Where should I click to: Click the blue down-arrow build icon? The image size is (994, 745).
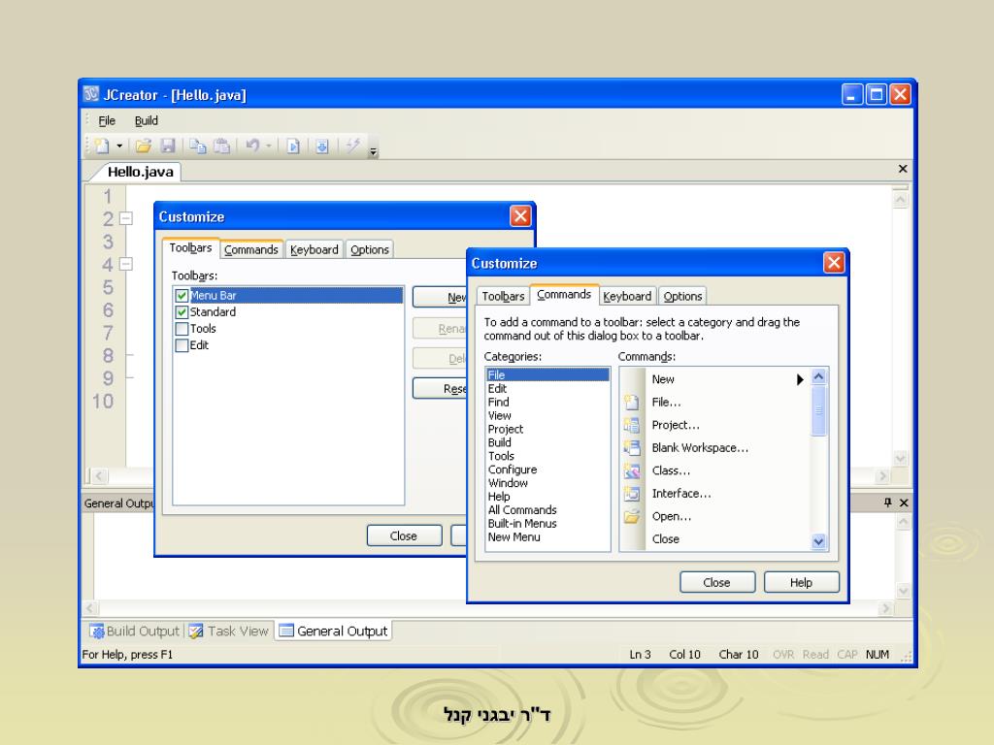coord(322,147)
